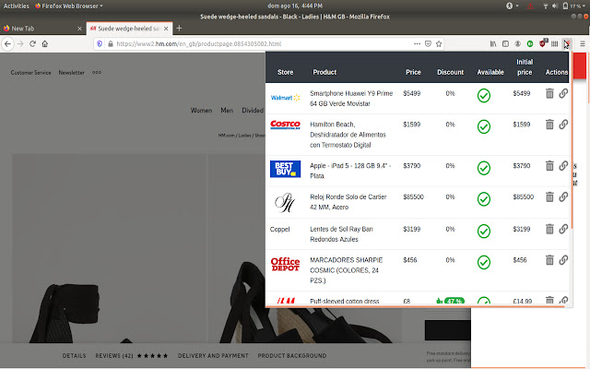Screen dimensions: 590x369
Task: Open DELIVERY AND PAYMENT section
Action: point(213,355)
